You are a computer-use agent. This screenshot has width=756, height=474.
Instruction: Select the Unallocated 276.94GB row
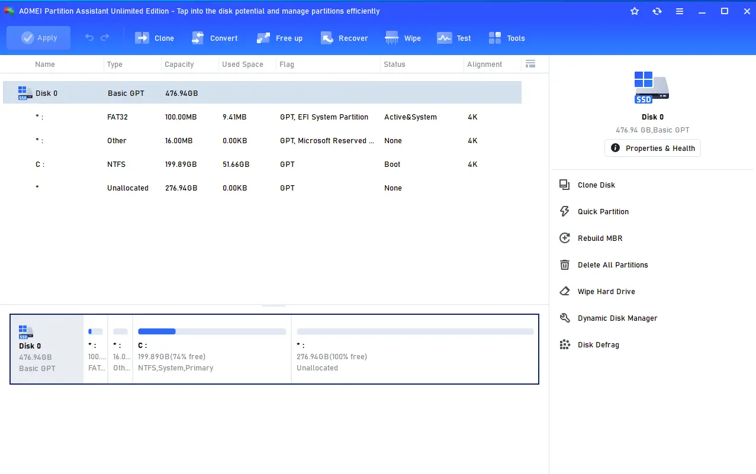pyautogui.click(x=262, y=188)
